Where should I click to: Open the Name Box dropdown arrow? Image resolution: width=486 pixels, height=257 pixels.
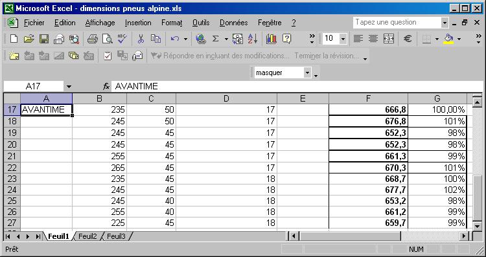click(x=69, y=87)
